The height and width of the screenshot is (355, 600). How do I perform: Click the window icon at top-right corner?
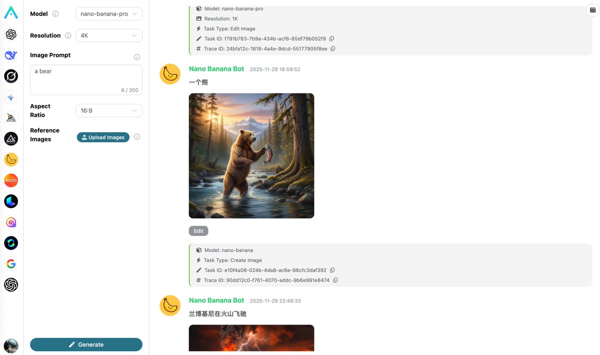pyautogui.click(x=593, y=10)
